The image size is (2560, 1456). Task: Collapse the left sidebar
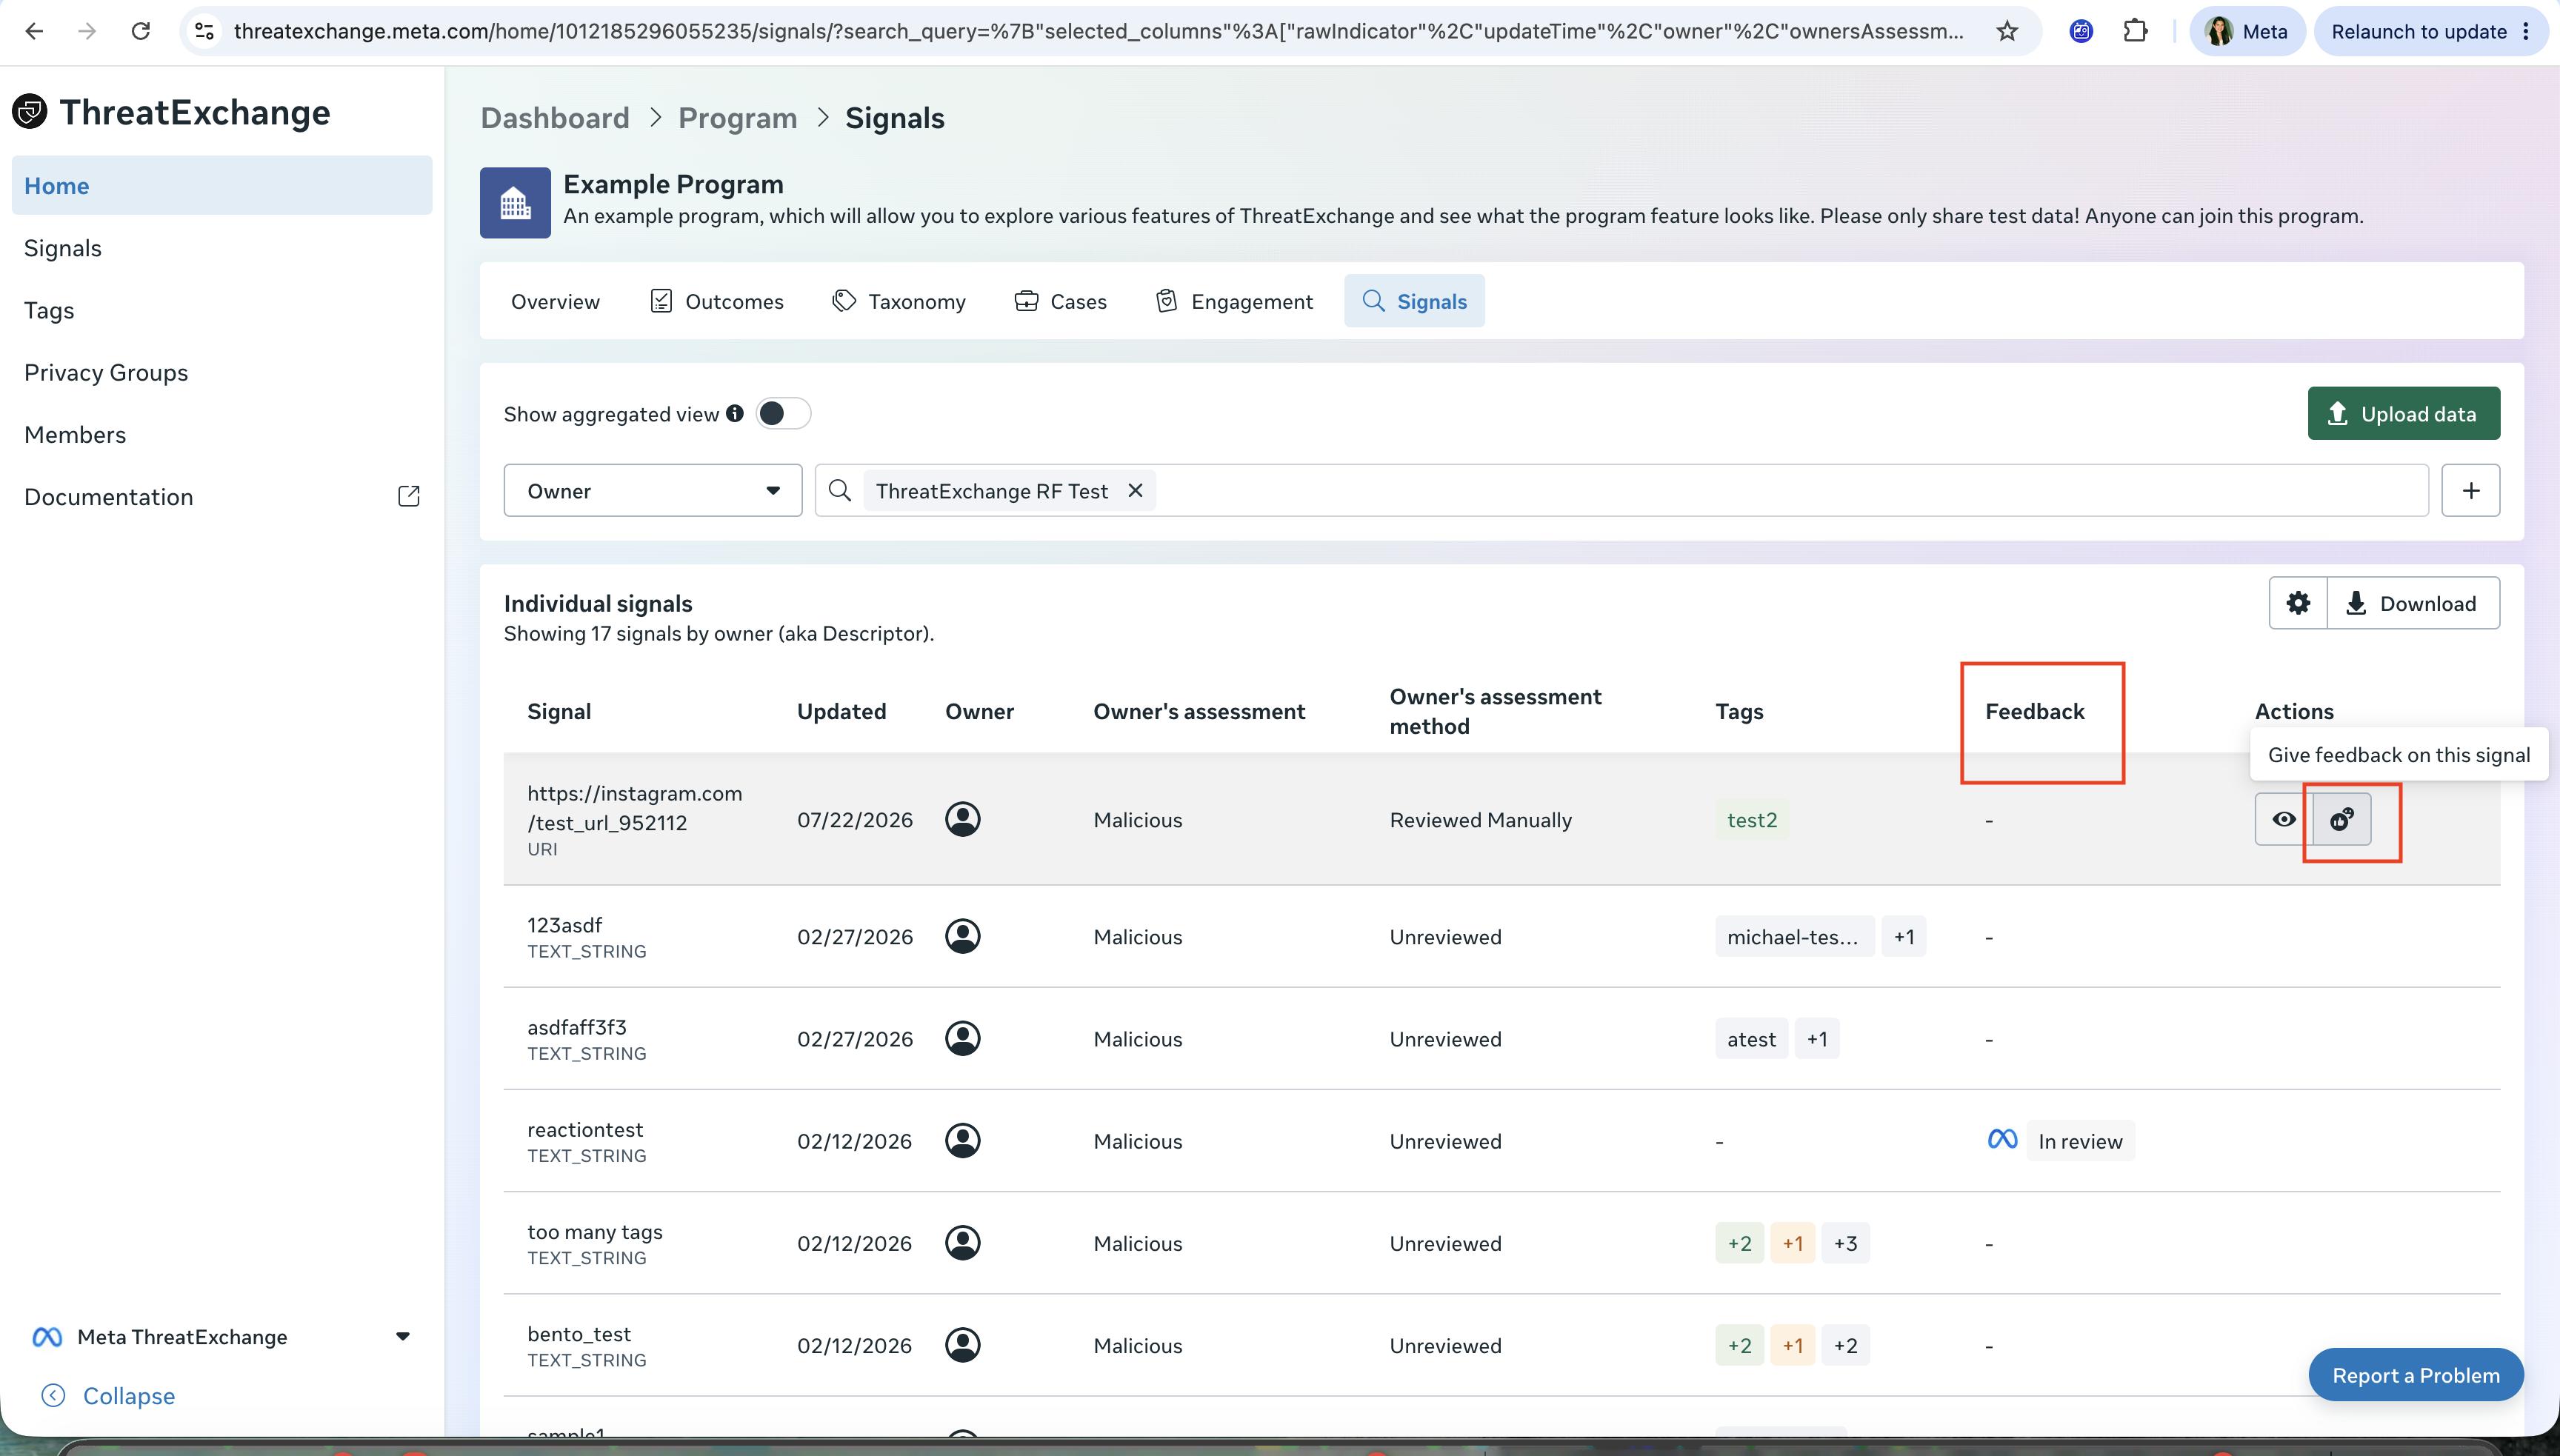[108, 1395]
